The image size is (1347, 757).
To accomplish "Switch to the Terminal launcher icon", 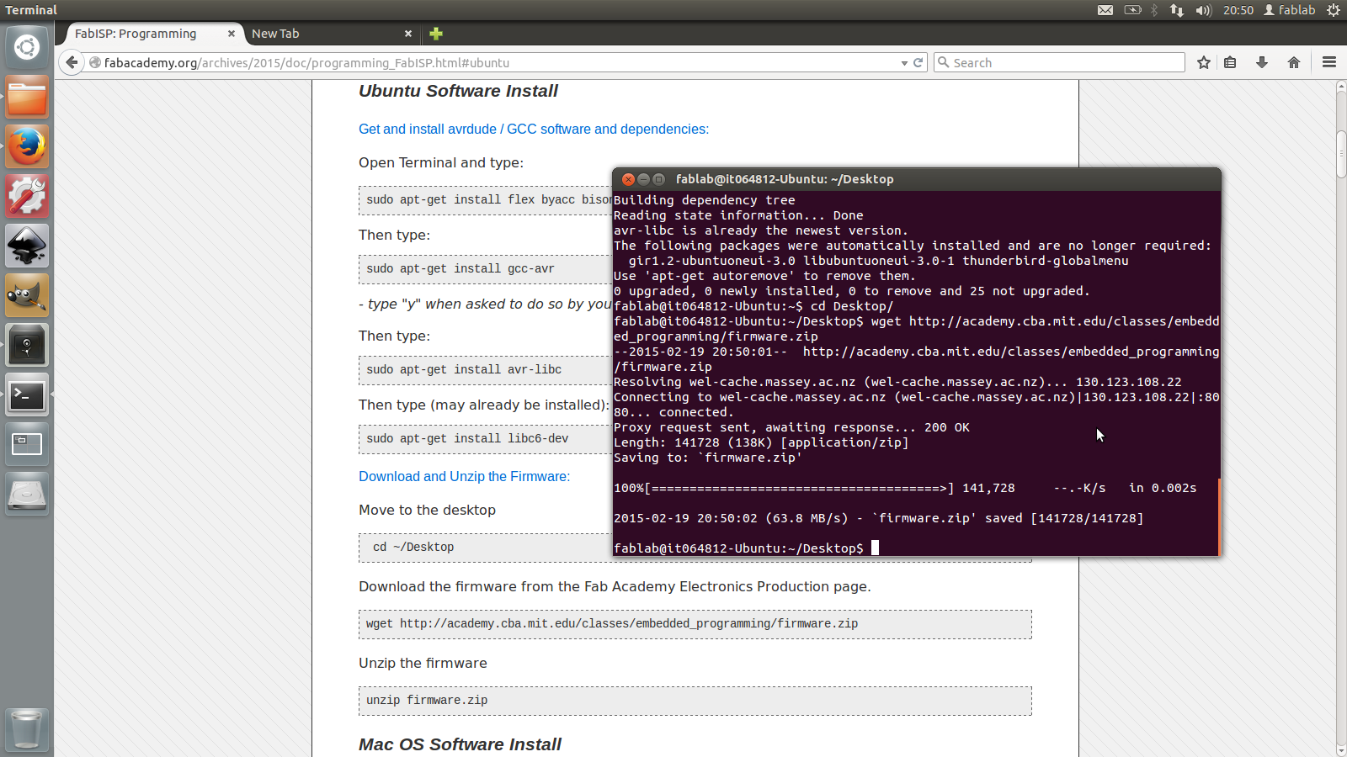I will (x=27, y=394).
